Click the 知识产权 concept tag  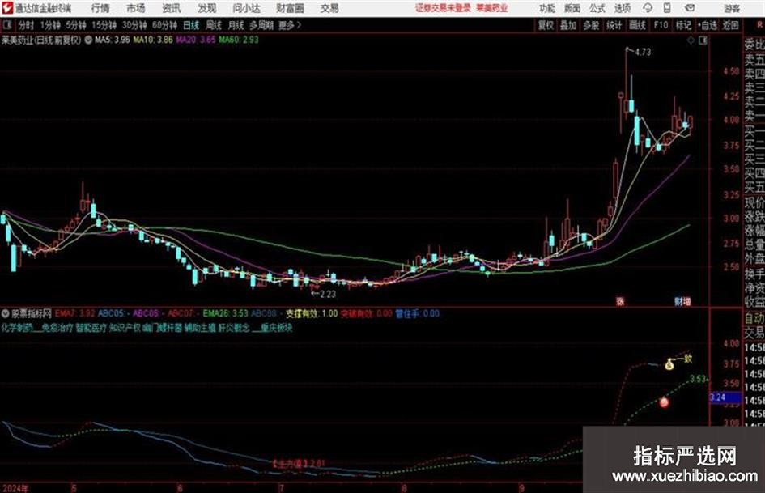click(x=125, y=328)
